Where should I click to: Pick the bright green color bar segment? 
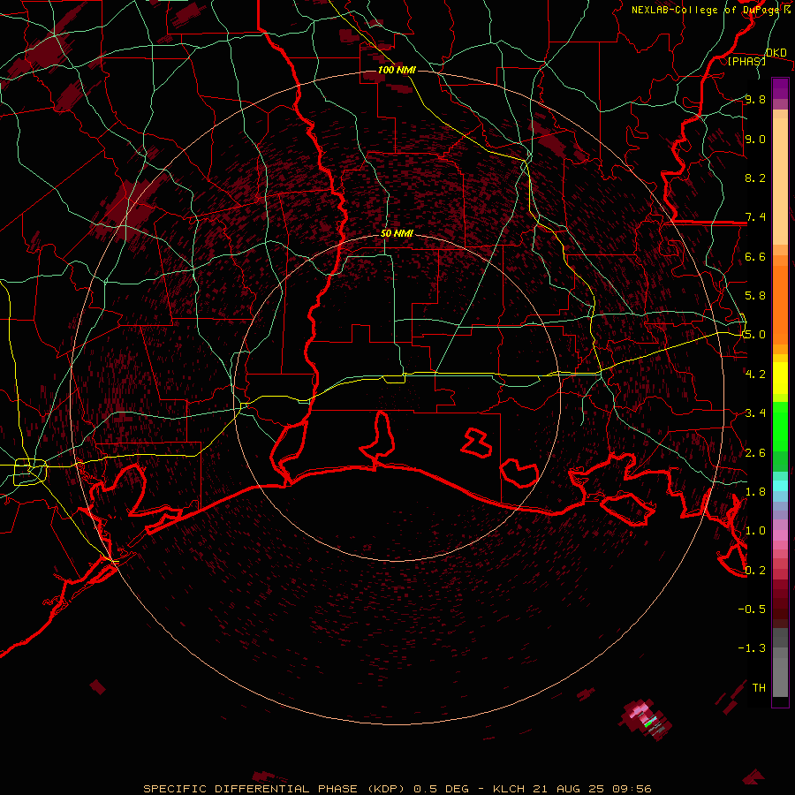coord(780,428)
